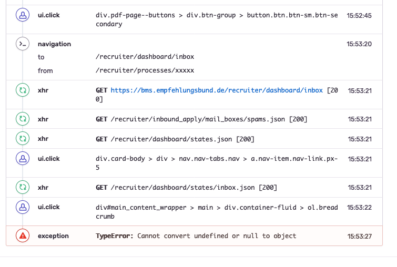Click the 'exception' type label
This screenshot has width=397, height=267.
(53, 236)
